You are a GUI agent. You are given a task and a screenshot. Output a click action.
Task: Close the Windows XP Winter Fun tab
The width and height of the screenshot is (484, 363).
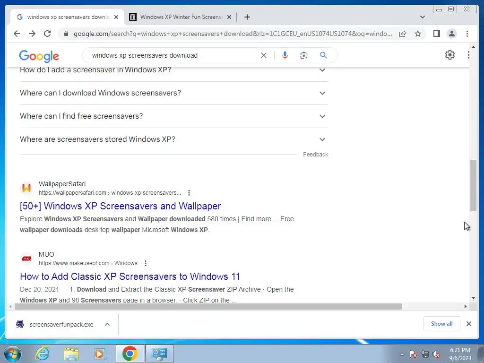[x=229, y=17]
